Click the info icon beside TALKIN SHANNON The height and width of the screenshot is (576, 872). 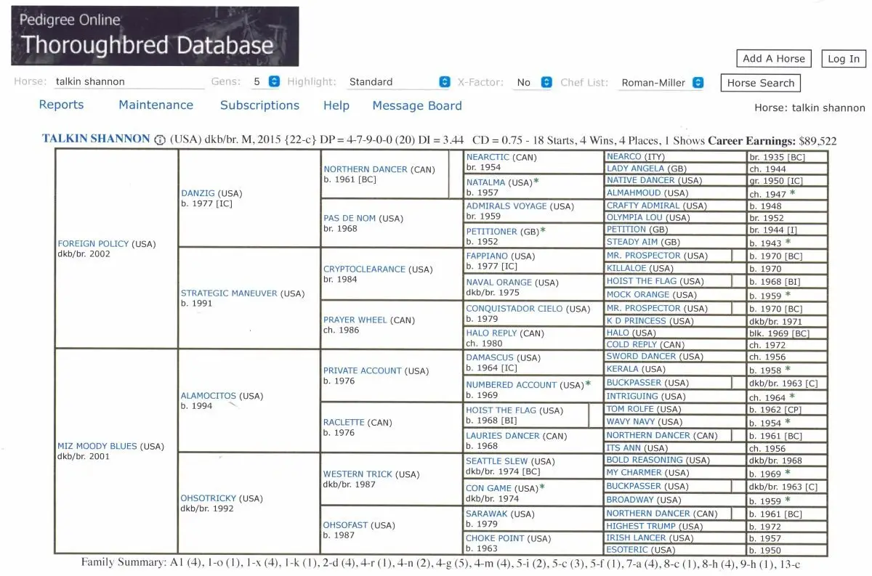[x=159, y=139]
